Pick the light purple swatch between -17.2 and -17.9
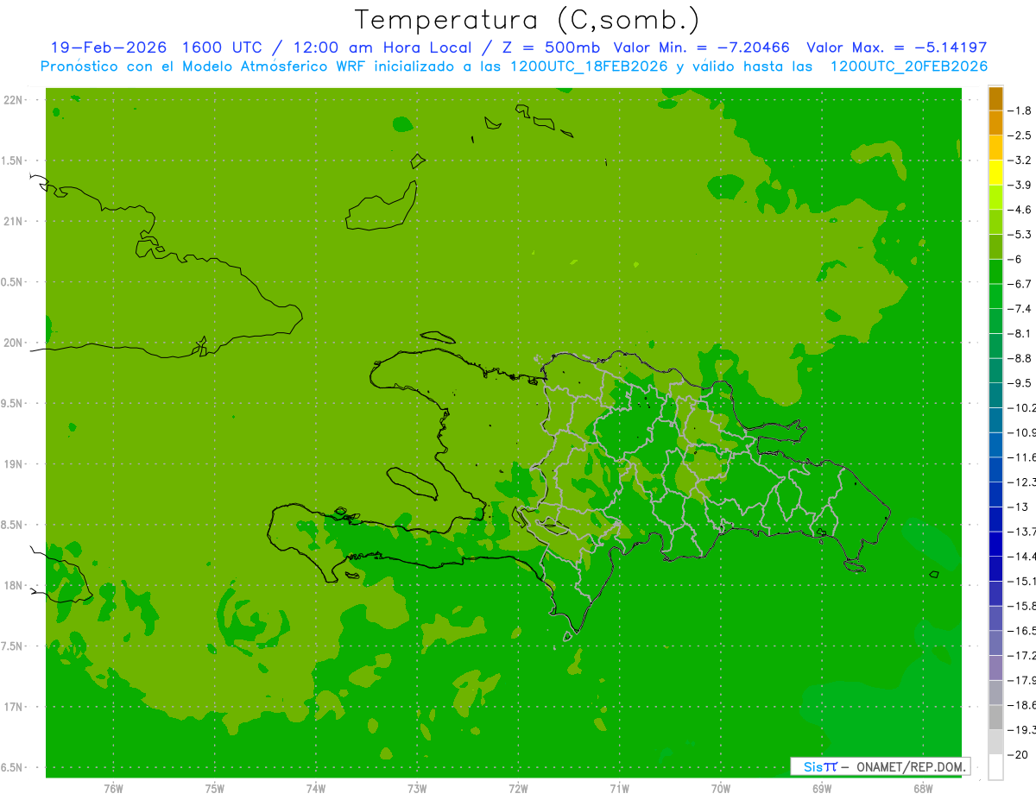The width and height of the screenshot is (1036, 800). coord(995,668)
